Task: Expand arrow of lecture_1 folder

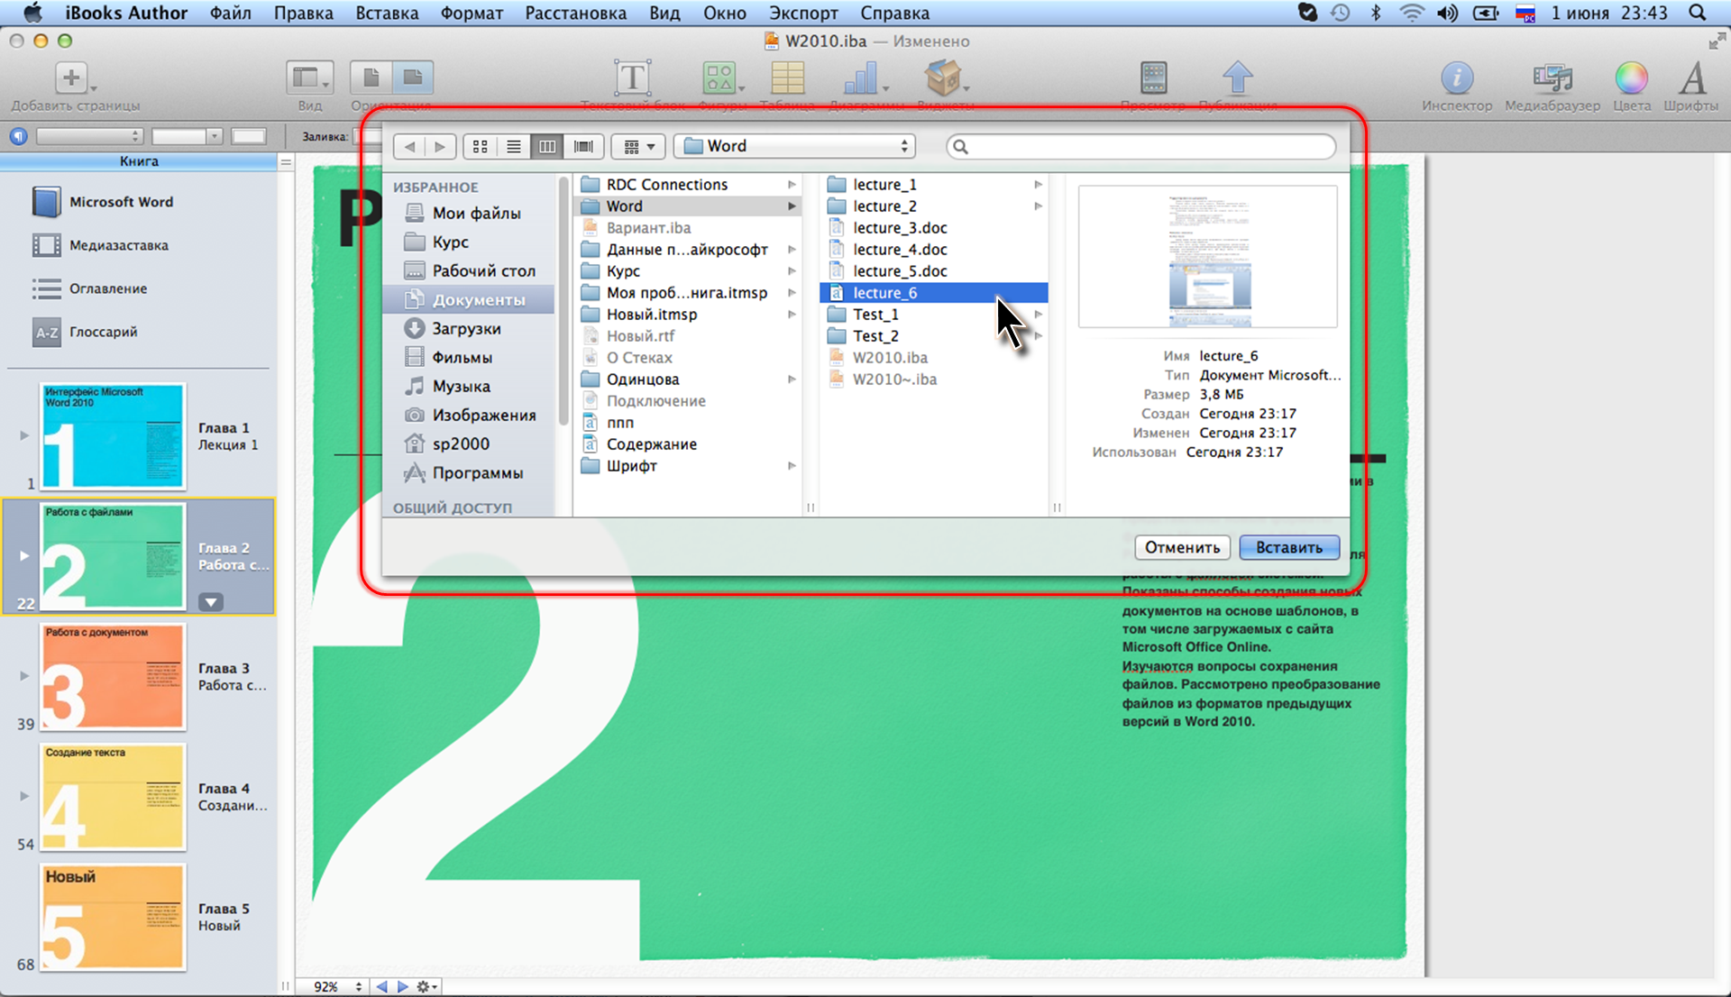Action: [1039, 184]
